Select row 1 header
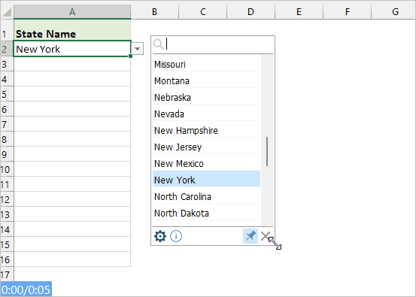 click(x=7, y=30)
